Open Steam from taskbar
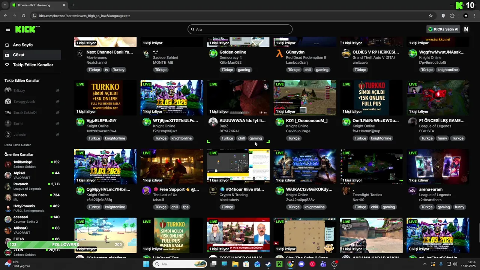Image resolution: width=480 pixels, height=270 pixels. coord(268,264)
